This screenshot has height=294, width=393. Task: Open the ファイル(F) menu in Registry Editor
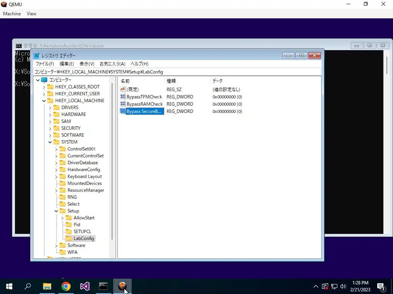coord(45,64)
